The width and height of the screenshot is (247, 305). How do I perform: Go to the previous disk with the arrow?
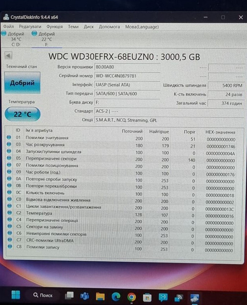pos(8,56)
